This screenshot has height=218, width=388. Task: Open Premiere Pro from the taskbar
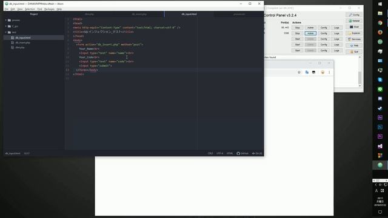click(380, 136)
